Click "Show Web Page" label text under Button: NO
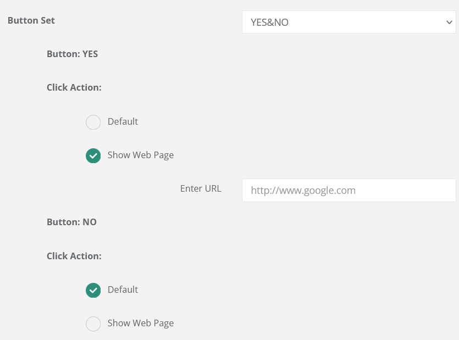The width and height of the screenshot is (459, 340). tap(141, 323)
